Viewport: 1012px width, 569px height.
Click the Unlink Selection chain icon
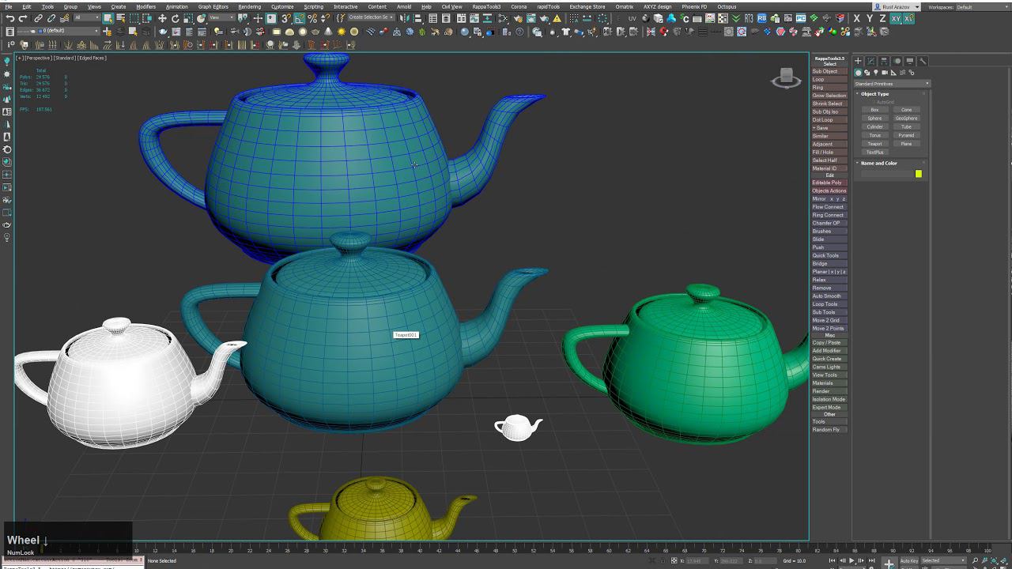tap(51, 18)
